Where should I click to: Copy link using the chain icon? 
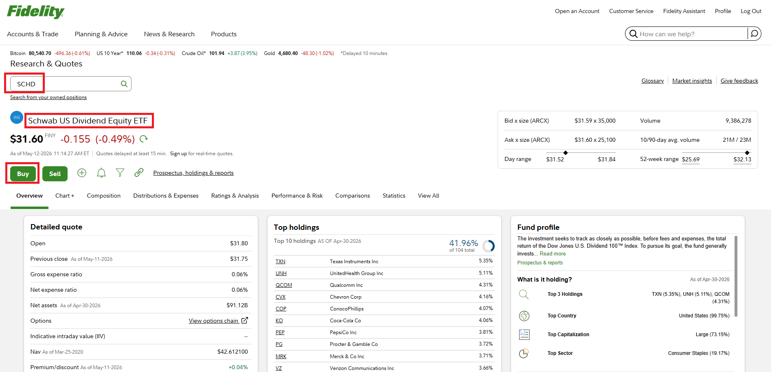139,173
